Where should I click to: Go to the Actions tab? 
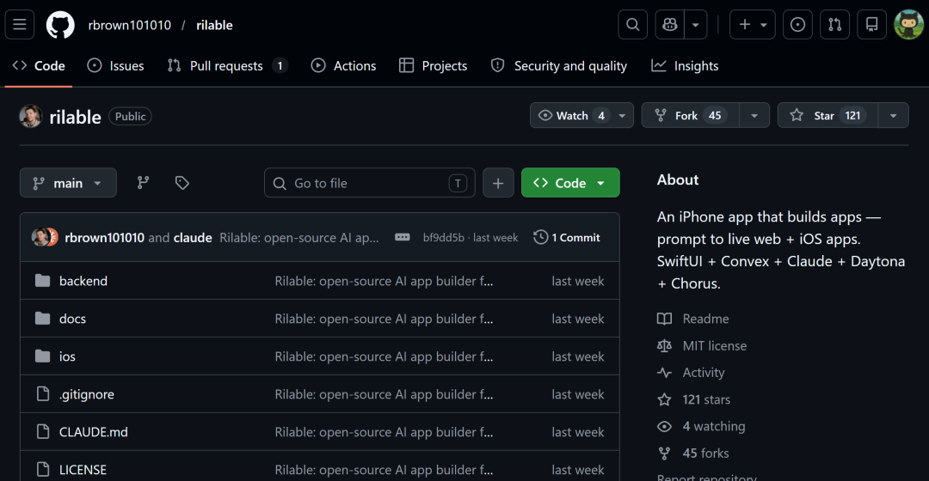click(x=343, y=65)
